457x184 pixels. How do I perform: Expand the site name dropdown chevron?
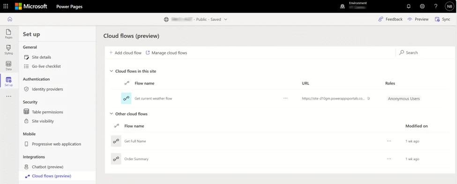coord(225,20)
